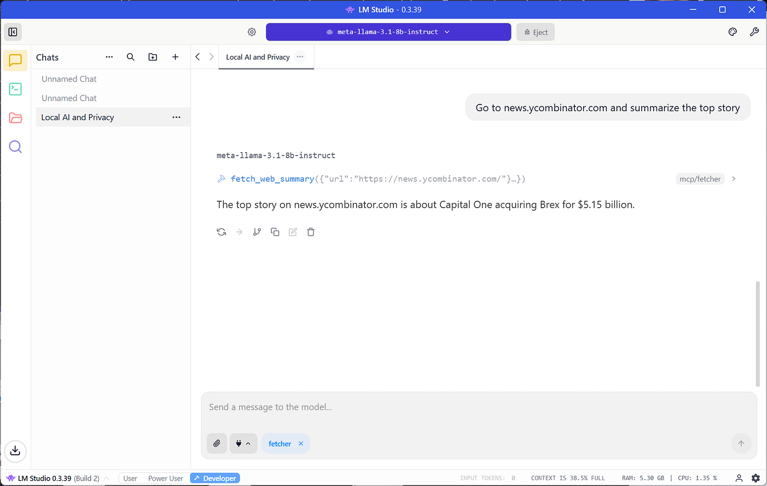The height and width of the screenshot is (486, 767).
Task: Branch the conversation from this message
Action: tap(257, 232)
